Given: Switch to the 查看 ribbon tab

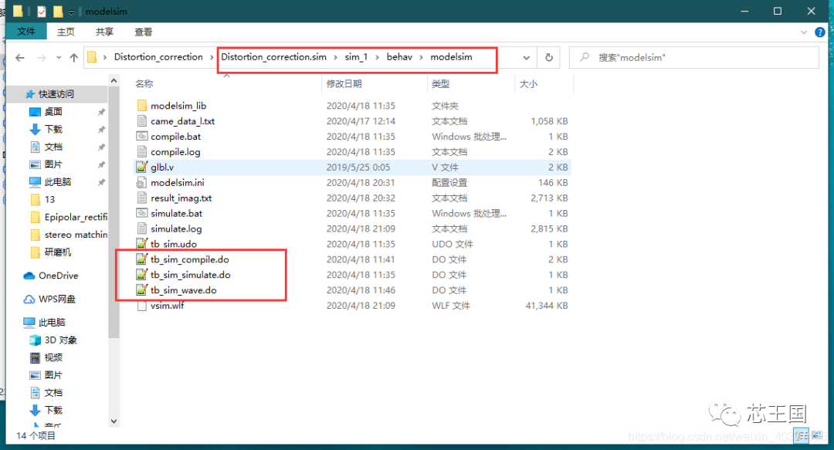Looking at the screenshot, I should coord(144,32).
